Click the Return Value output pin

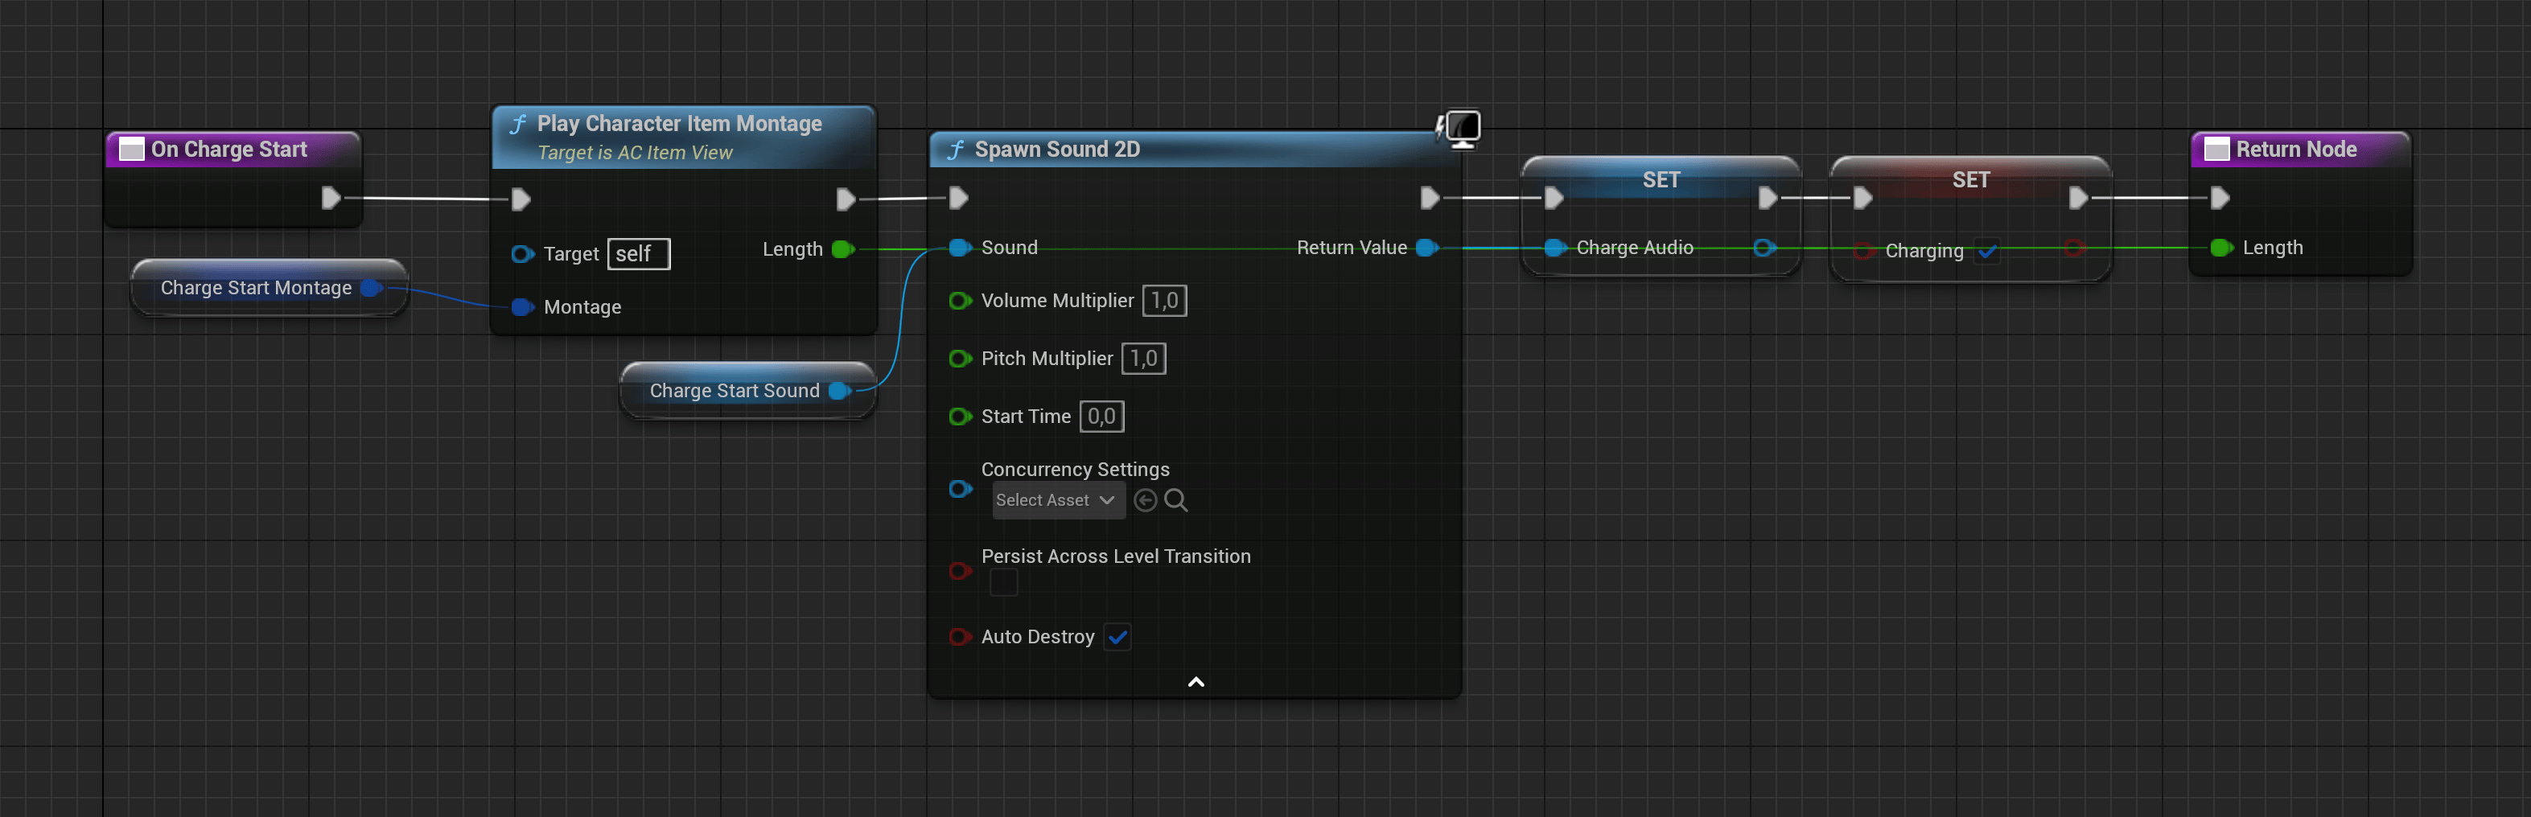pos(1428,248)
